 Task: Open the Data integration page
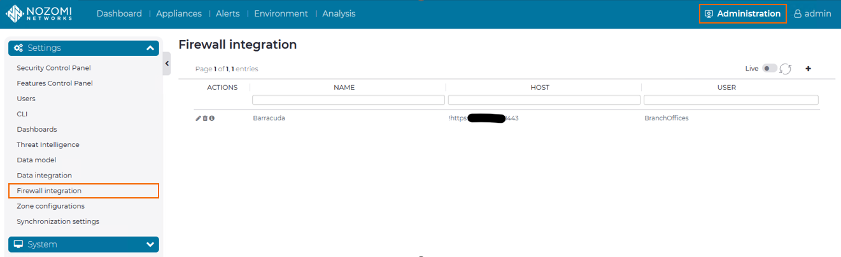(44, 175)
